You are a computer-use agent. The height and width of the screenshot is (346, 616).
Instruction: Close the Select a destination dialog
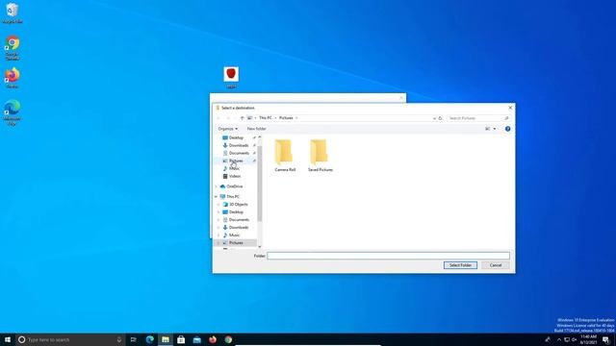[510, 108]
